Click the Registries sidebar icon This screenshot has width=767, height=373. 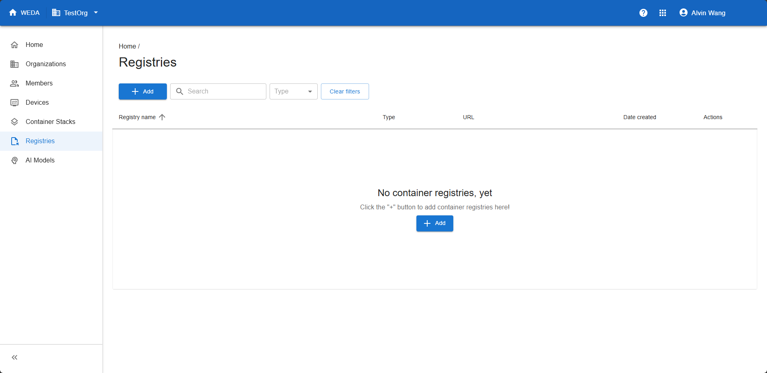15,141
